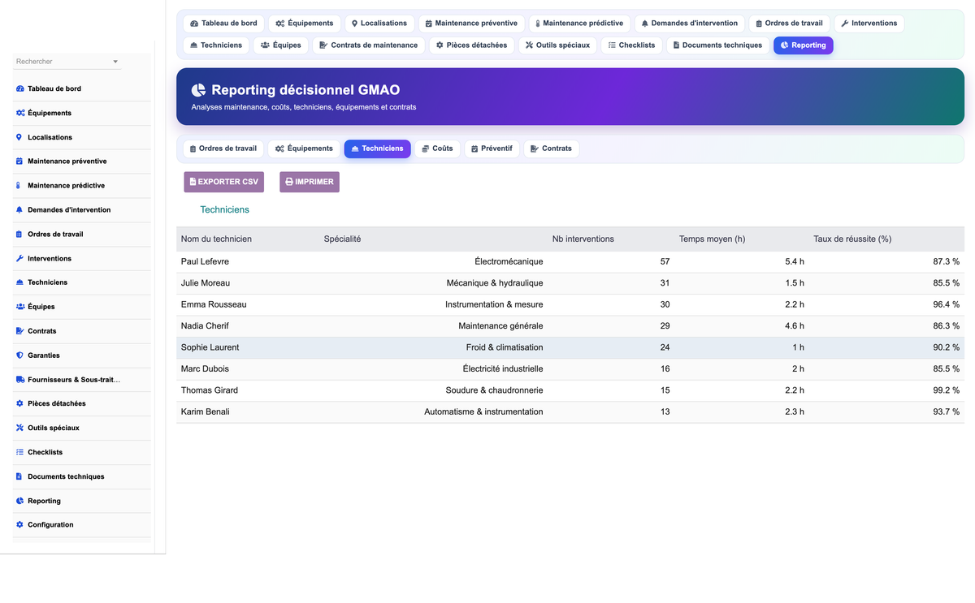Click the bell icon in top Demandes d'intervention tab
The width and height of the screenshot is (975, 603).
645,24
